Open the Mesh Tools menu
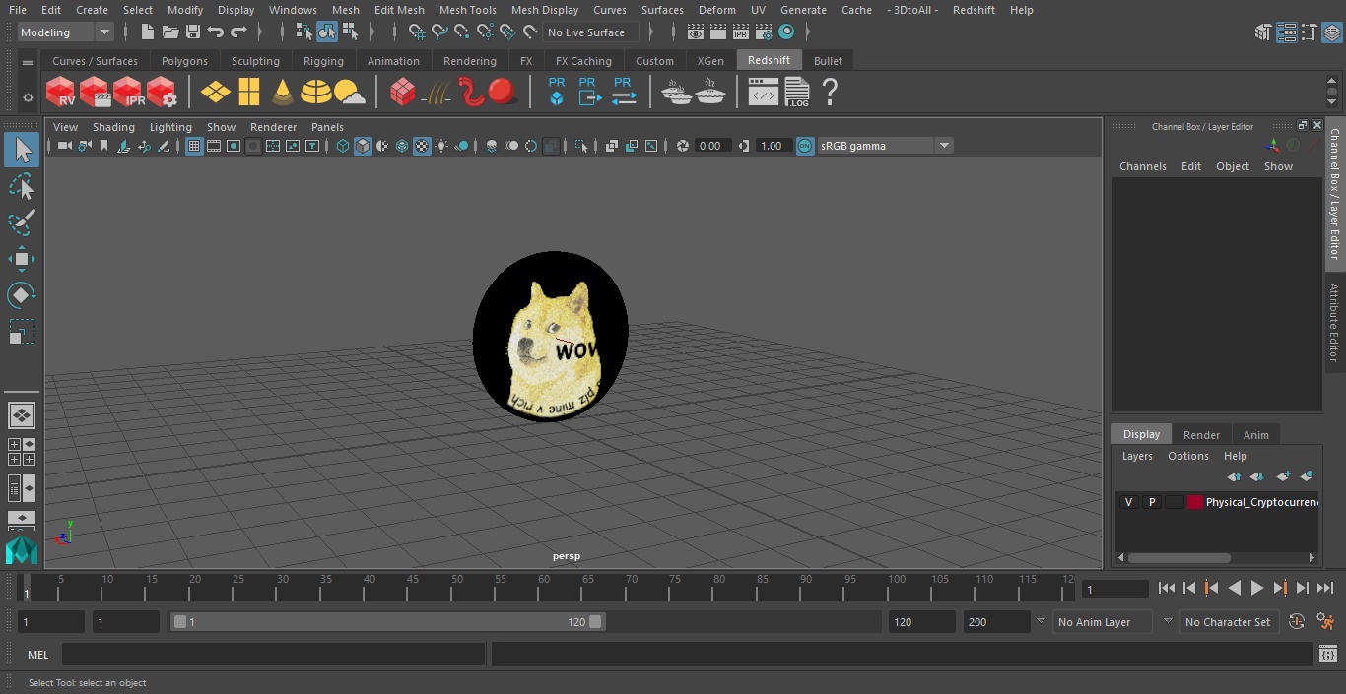Image resolution: width=1346 pixels, height=694 pixels. [467, 10]
